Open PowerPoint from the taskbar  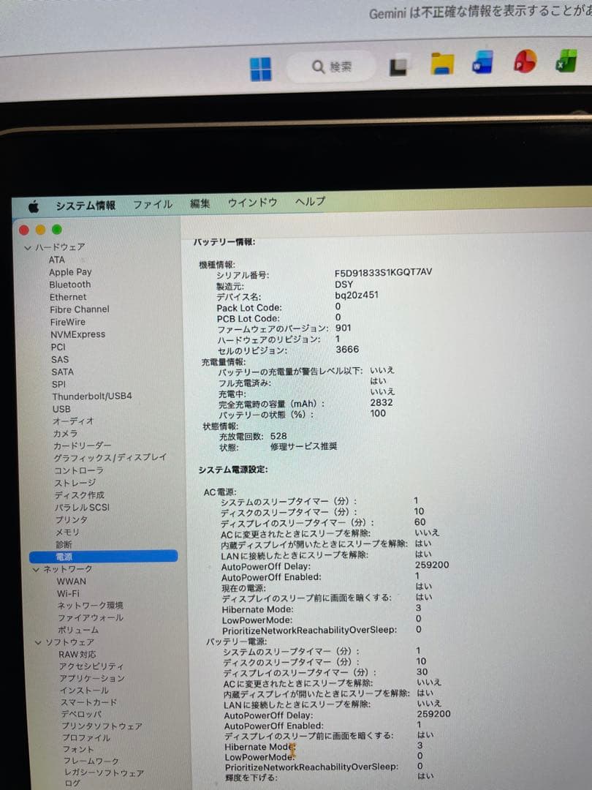click(525, 64)
